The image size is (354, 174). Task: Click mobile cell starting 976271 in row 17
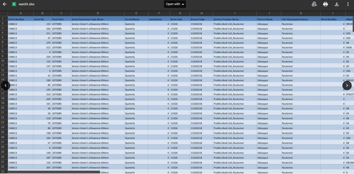pyautogui.click(x=350, y=94)
